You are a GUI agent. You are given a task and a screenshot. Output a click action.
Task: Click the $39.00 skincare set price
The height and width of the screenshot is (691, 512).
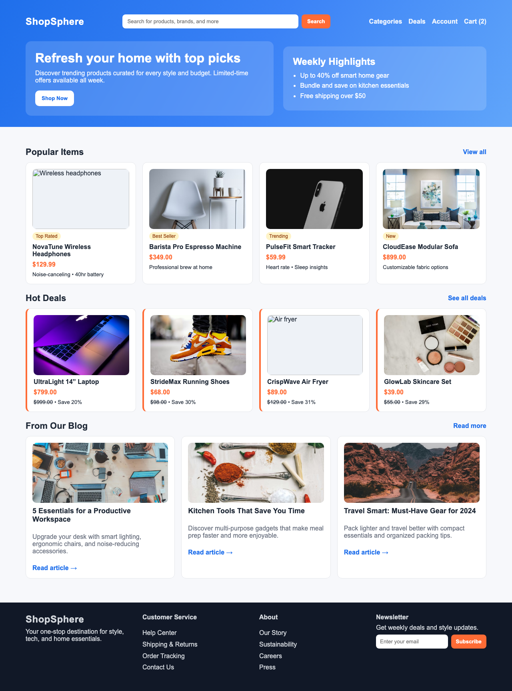point(394,392)
